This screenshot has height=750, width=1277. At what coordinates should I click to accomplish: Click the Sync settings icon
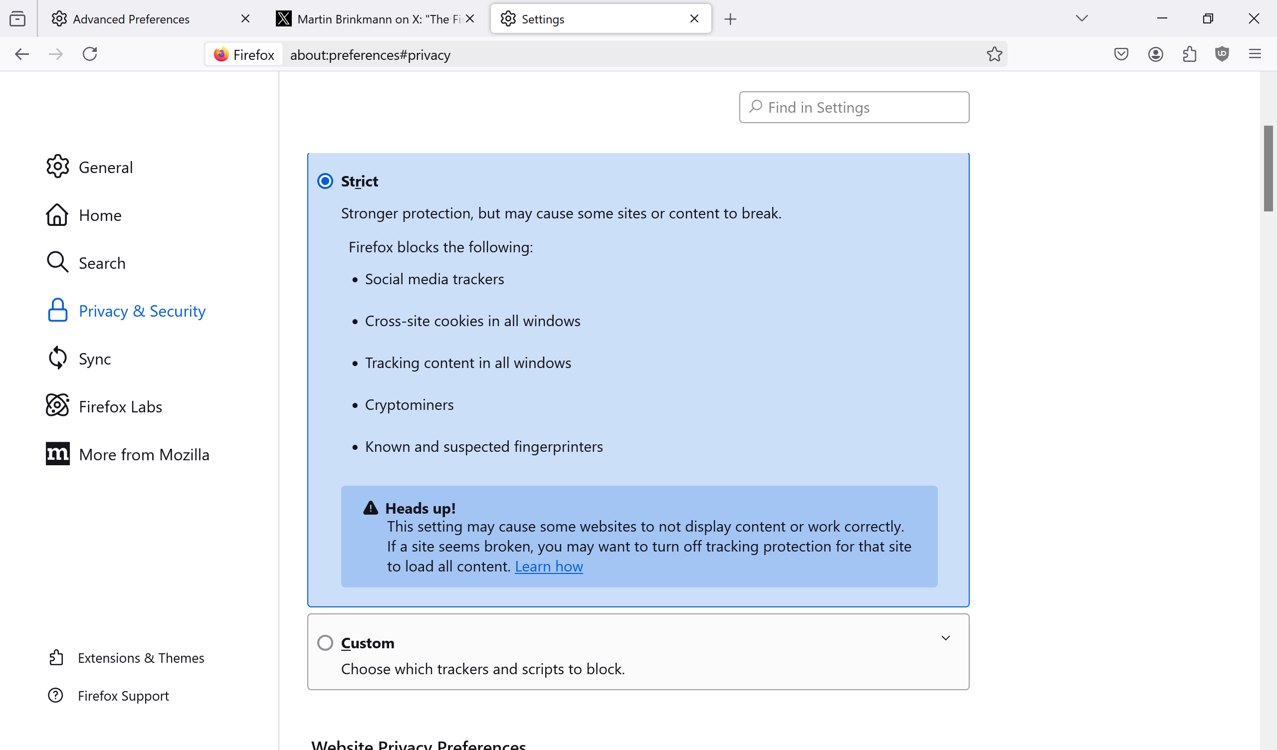[58, 358]
